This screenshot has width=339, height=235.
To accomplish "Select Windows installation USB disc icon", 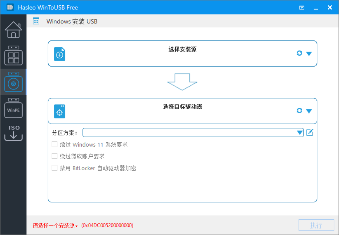I will (14, 82).
